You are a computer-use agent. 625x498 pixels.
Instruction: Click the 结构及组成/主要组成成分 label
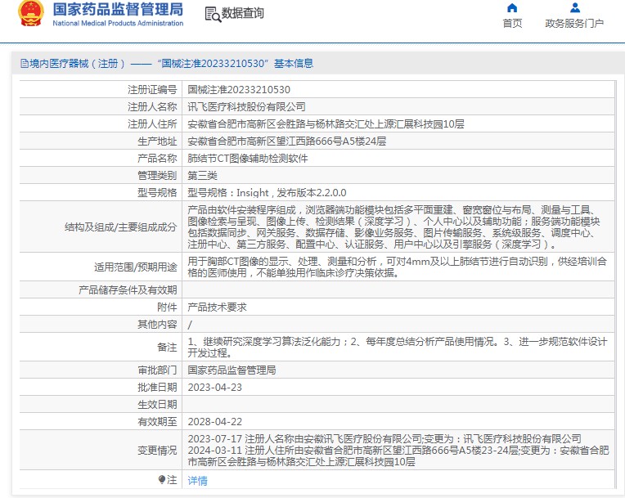pos(121,227)
